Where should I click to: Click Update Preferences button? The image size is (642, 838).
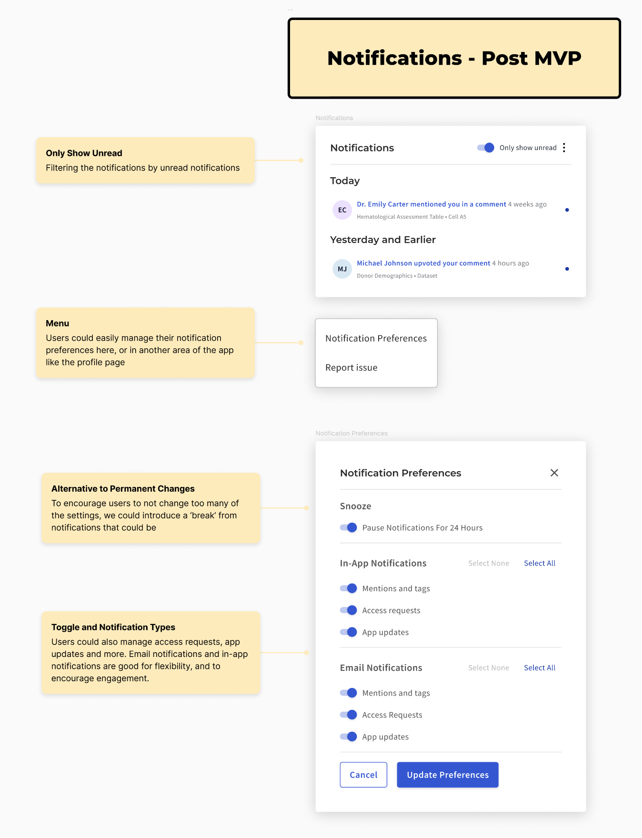pyautogui.click(x=447, y=775)
